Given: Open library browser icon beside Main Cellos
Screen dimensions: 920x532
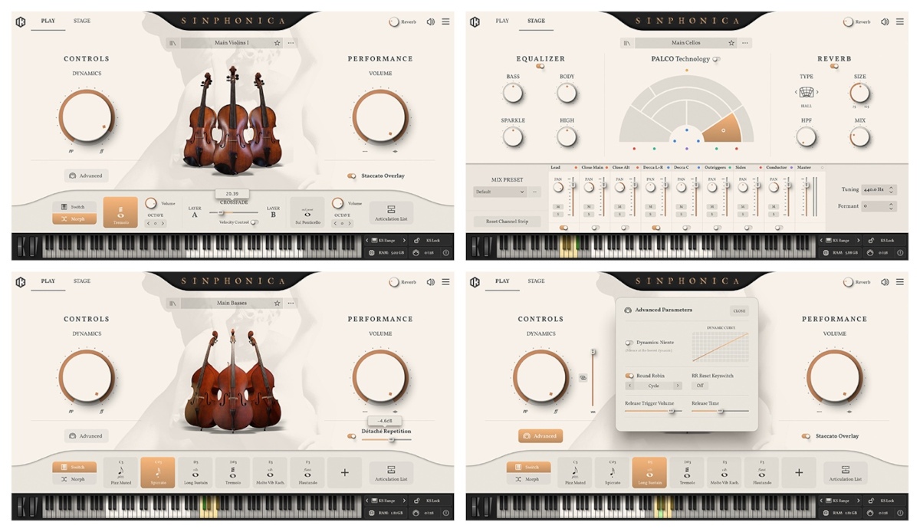Looking at the screenshot, I should [x=627, y=43].
